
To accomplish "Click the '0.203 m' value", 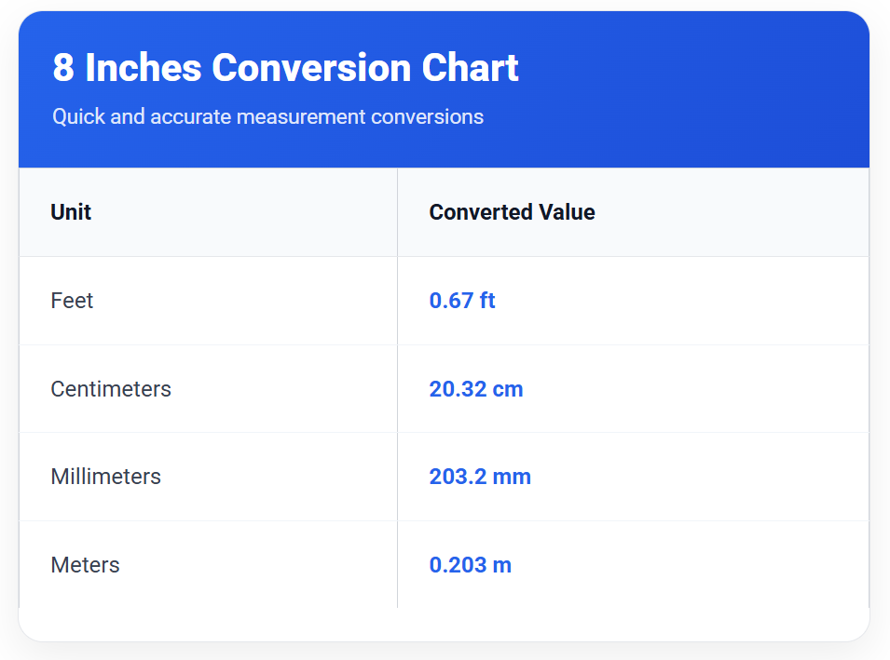I will click(x=471, y=565).
